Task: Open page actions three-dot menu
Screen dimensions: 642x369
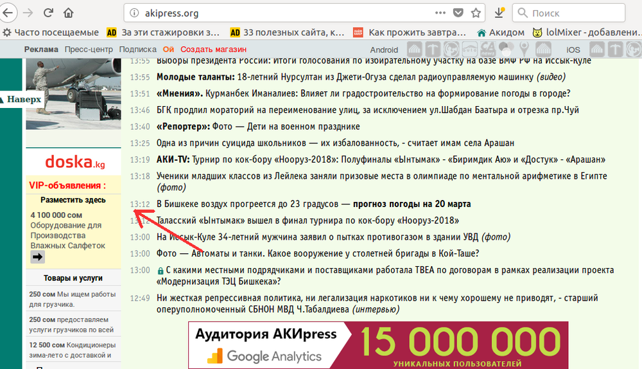Action: pos(440,13)
